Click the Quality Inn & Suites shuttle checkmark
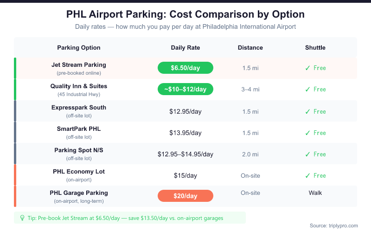371x232 pixels. coord(307,89)
